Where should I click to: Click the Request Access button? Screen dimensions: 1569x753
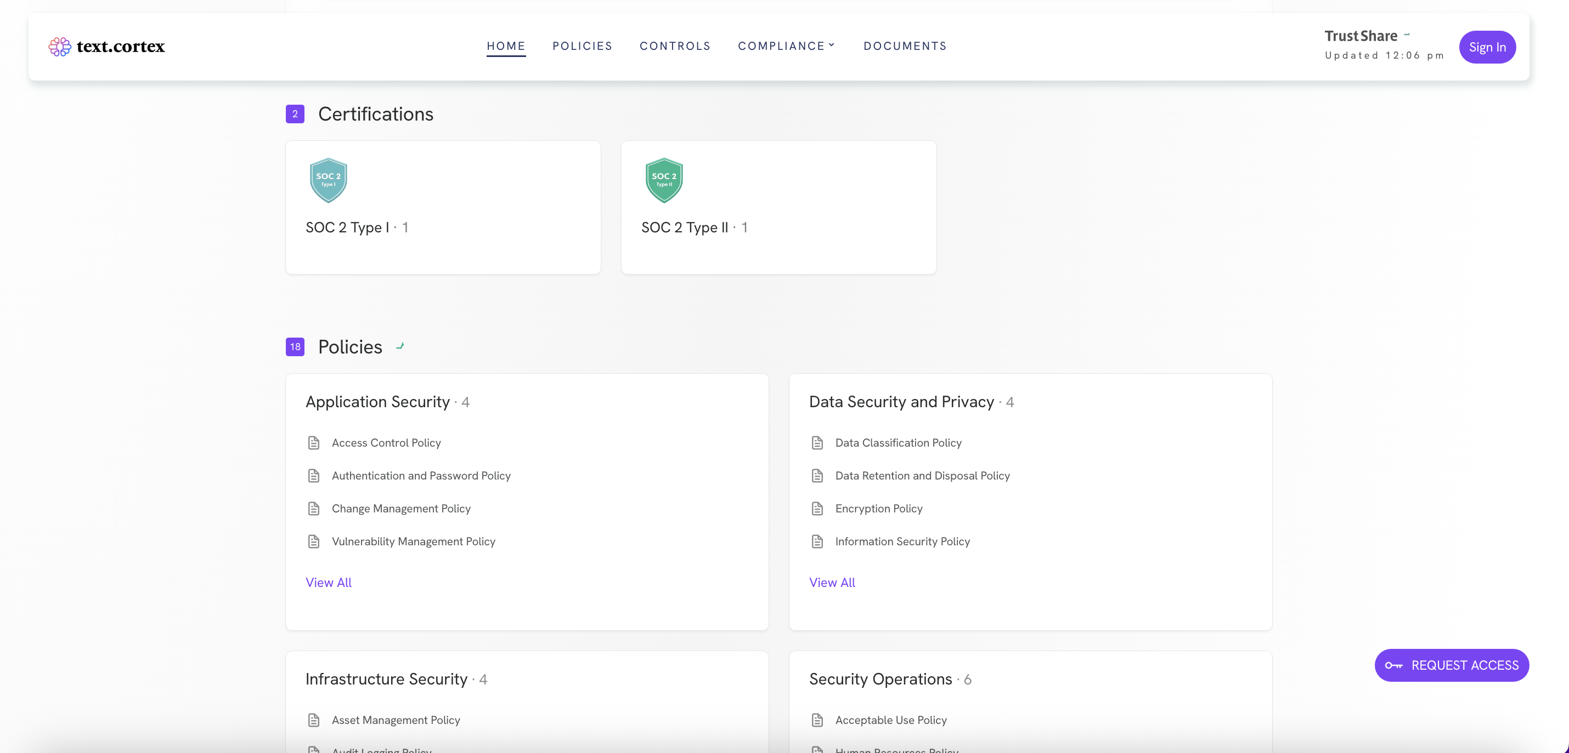1452,665
